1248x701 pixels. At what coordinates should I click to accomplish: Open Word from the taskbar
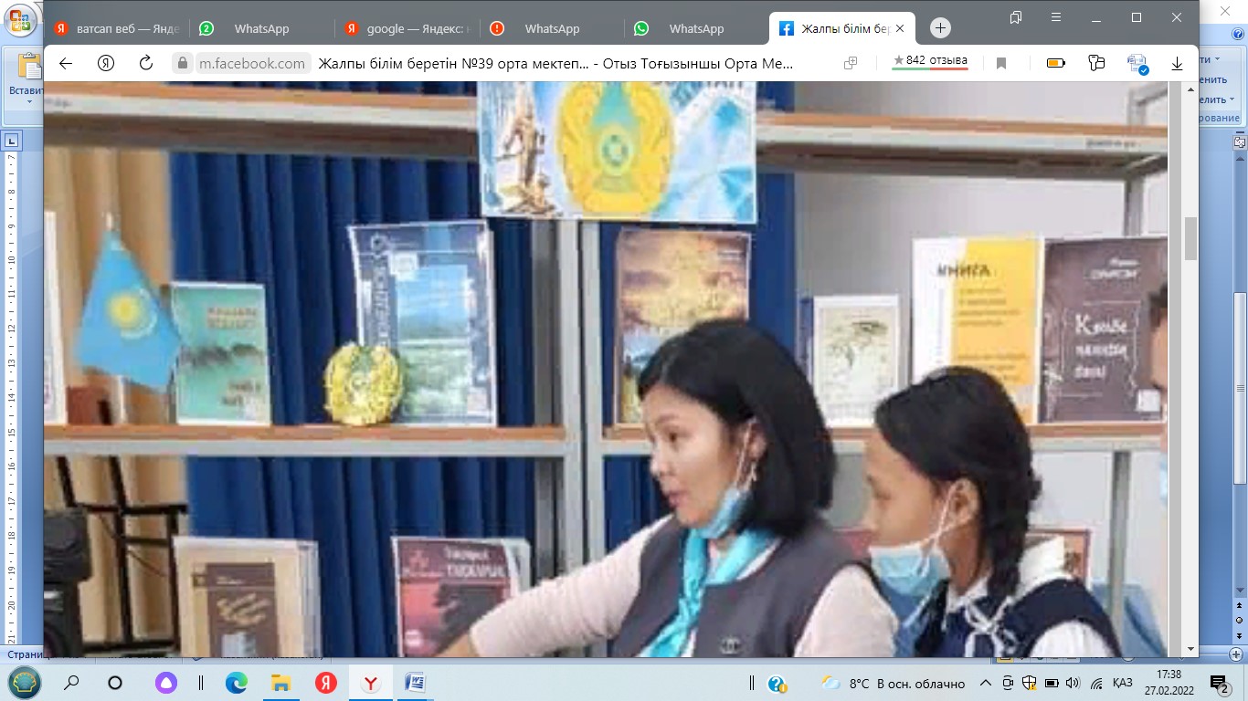tap(414, 683)
